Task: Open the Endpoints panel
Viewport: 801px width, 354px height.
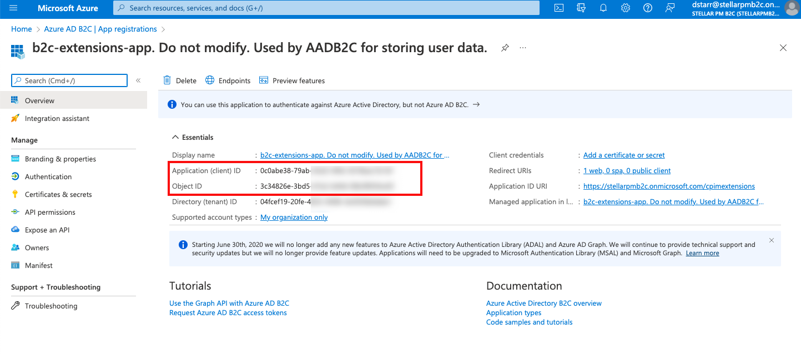Action: (228, 80)
